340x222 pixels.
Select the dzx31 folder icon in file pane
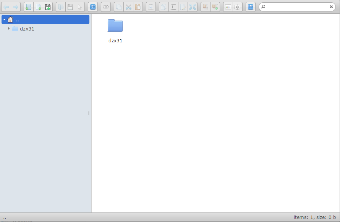point(115,25)
